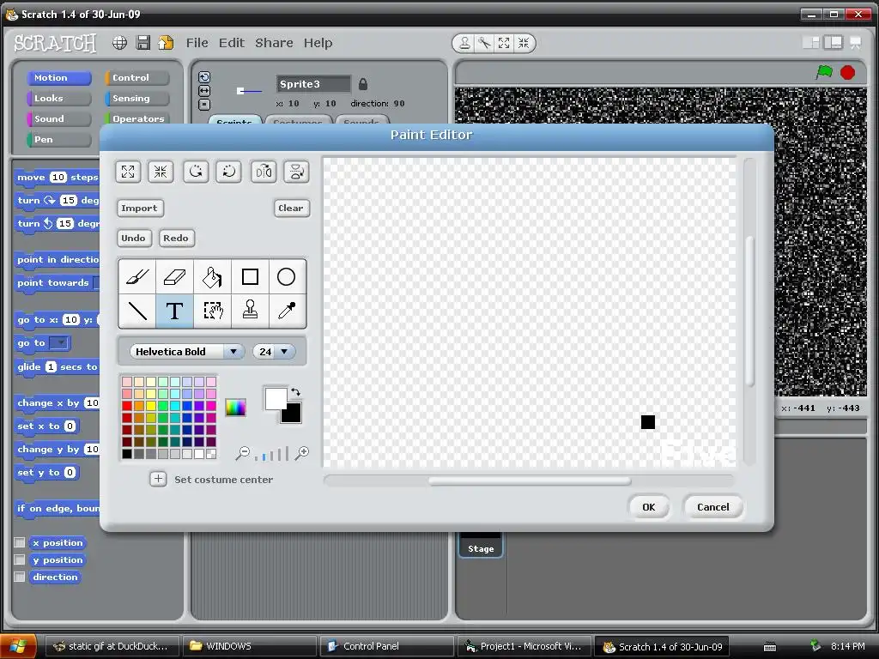Image resolution: width=879 pixels, height=659 pixels.
Task: Toggle the sprite lock icon beside Sprite3
Action: point(363,84)
